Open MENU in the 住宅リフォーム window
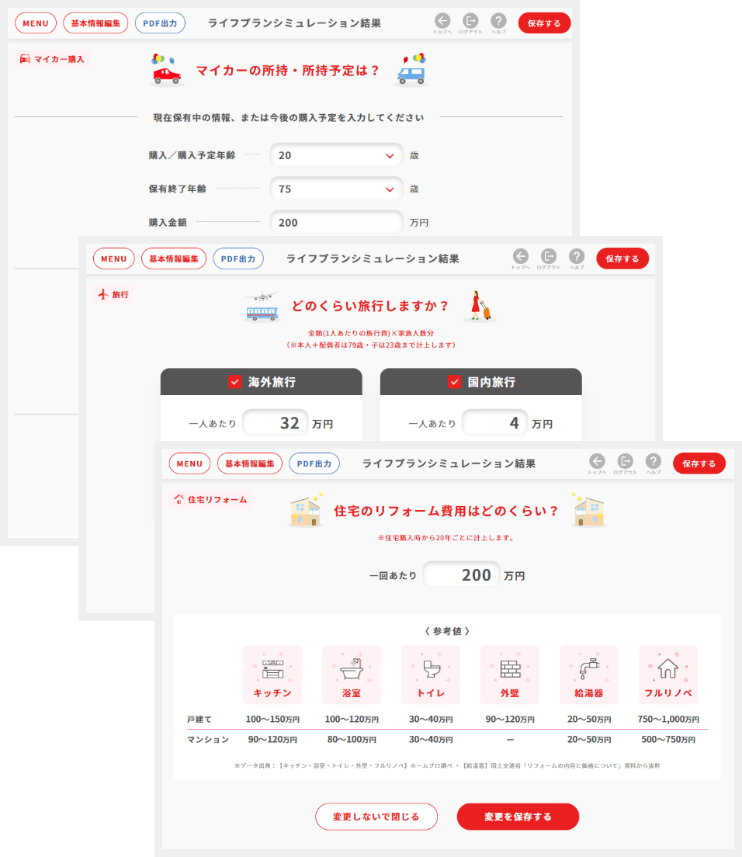This screenshot has width=742, height=857. 189,463
